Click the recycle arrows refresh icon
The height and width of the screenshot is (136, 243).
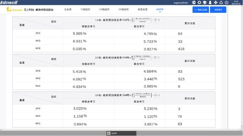[221, 3]
